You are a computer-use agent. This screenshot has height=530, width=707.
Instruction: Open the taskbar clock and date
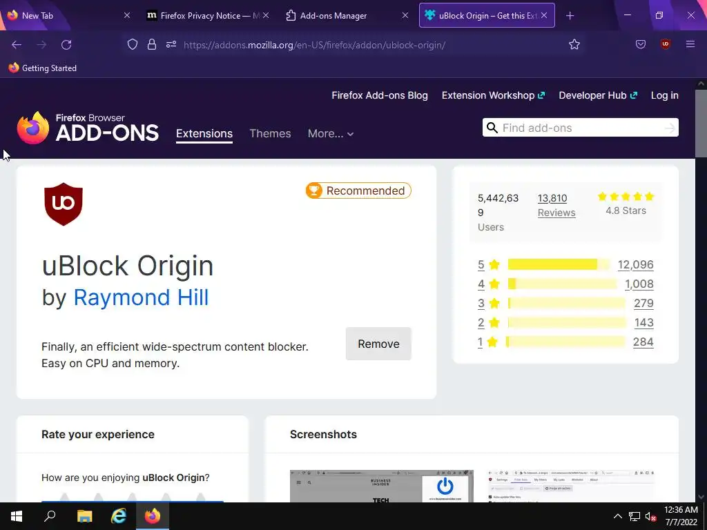(681, 516)
